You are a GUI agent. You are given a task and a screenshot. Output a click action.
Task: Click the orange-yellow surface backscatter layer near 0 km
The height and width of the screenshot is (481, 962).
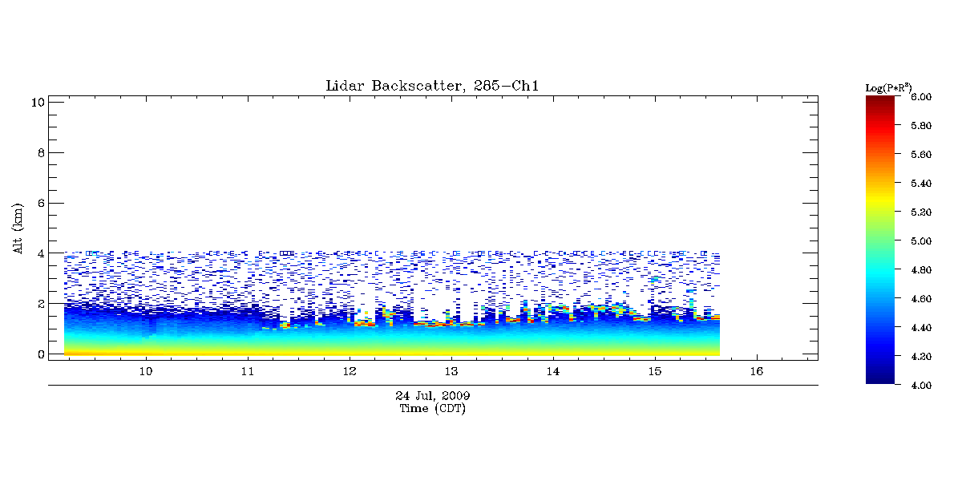[x=391, y=352]
